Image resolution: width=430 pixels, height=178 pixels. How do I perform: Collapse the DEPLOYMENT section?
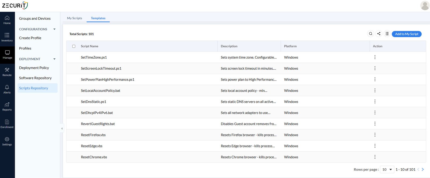click(x=54, y=59)
